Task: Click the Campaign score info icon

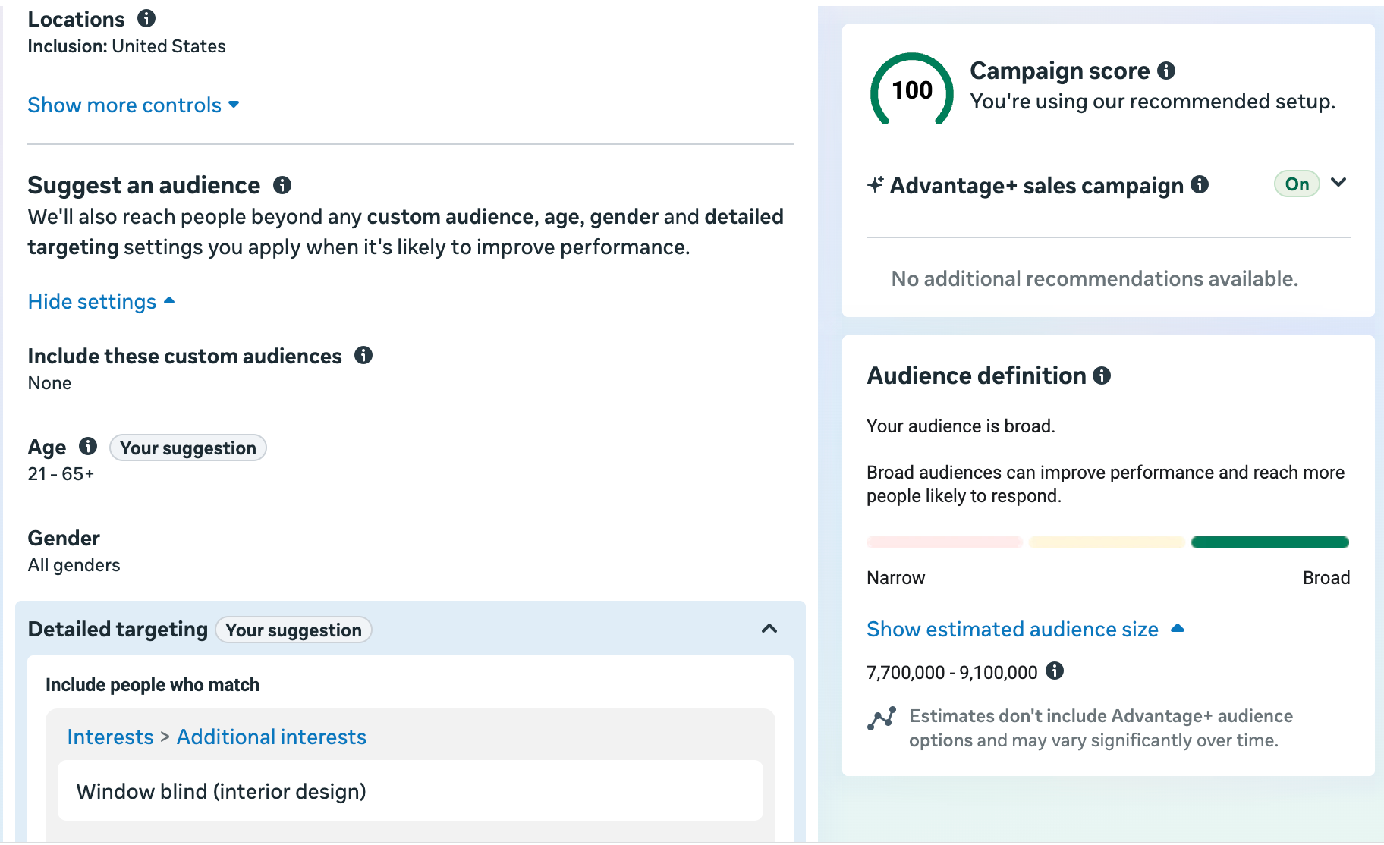Action: tap(1166, 71)
